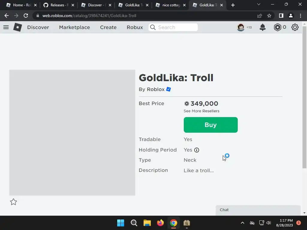This screenshot has height=230, width=307.
Task: Bookmark this tab with star icon
Action: click(269, 16)
